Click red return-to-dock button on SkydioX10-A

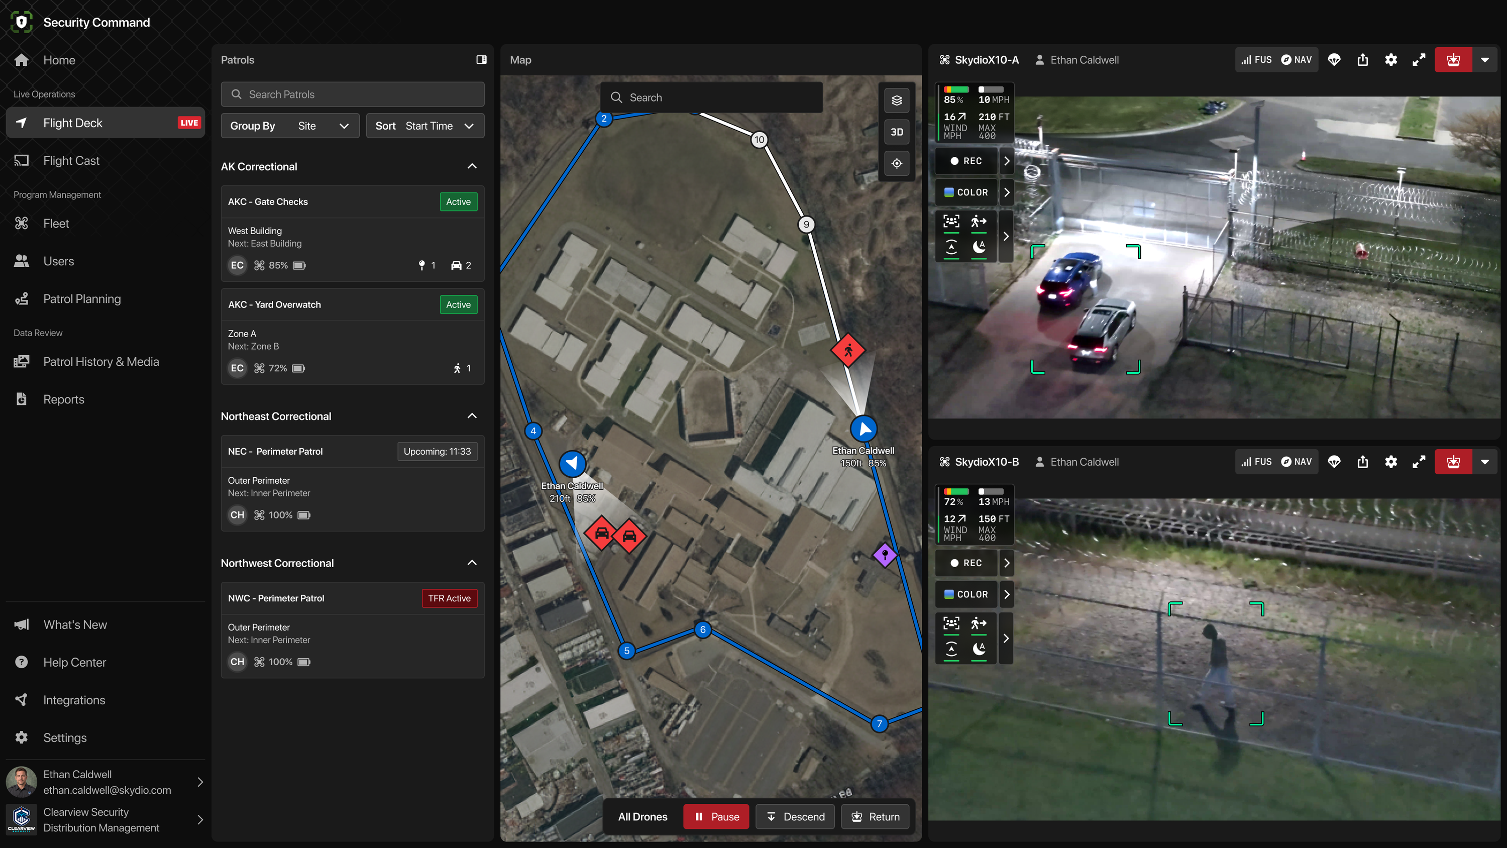tap(1453, 60)
